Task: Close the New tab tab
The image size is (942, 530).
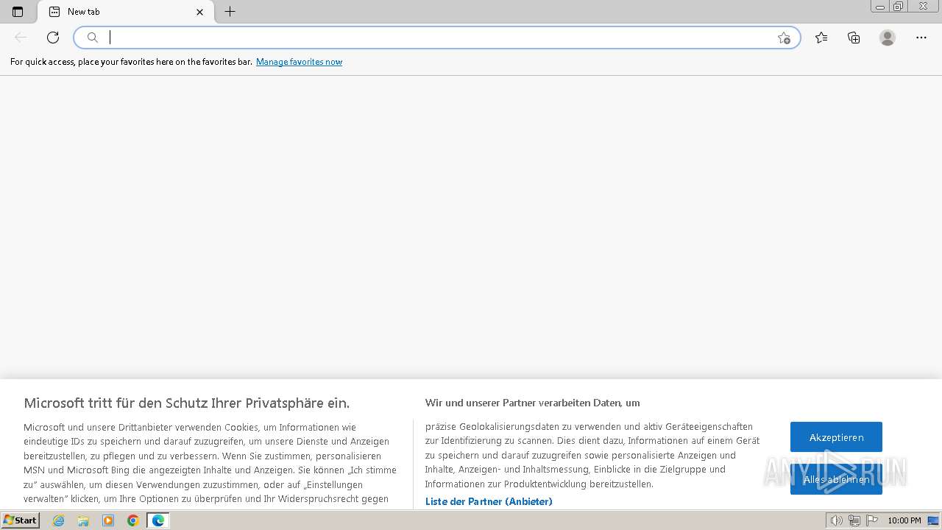Action: point(199,12)
